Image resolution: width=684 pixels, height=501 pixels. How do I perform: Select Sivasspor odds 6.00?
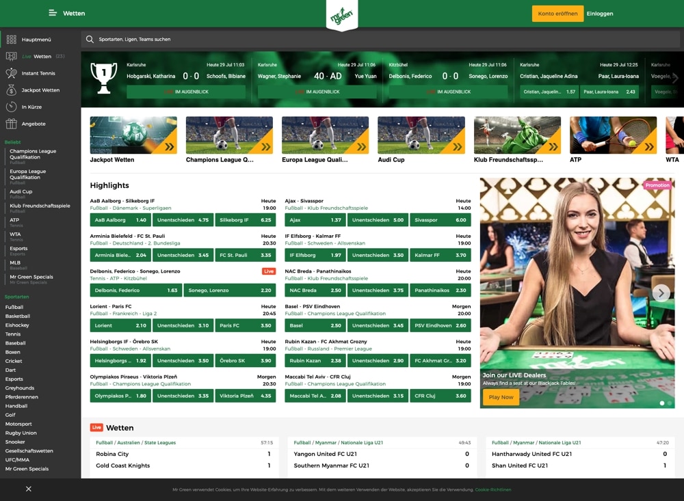pyautogui.click(x=440, y=220)
